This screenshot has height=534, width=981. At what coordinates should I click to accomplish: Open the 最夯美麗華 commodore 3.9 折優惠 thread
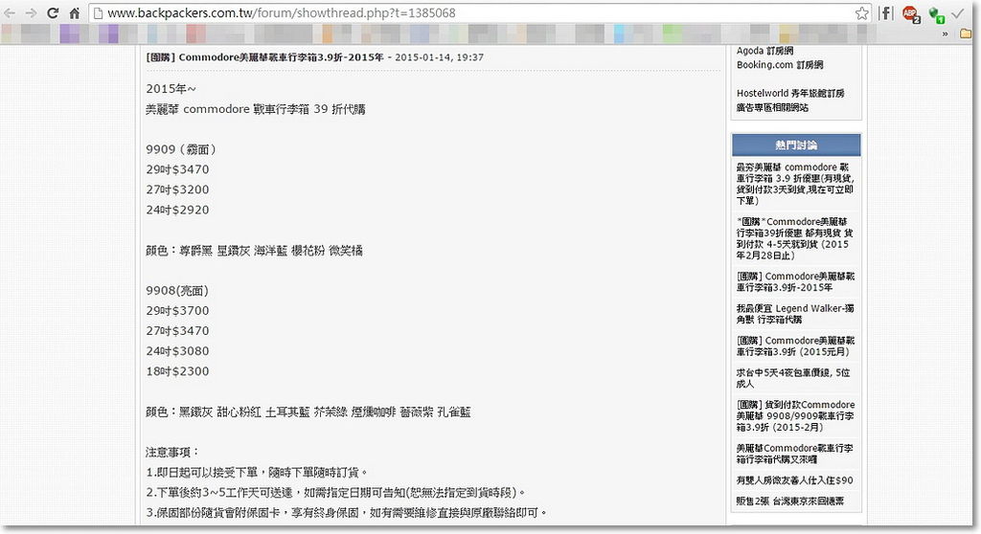pos(795,184)
